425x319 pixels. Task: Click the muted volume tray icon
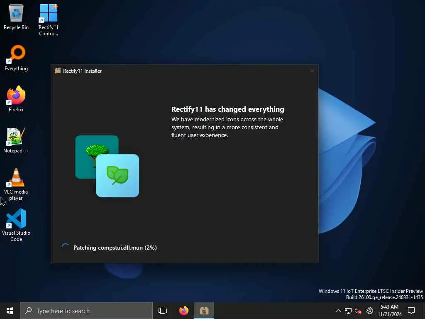(358, 311)
